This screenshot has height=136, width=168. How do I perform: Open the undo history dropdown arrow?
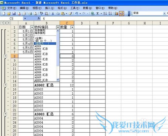click(80, 13)
